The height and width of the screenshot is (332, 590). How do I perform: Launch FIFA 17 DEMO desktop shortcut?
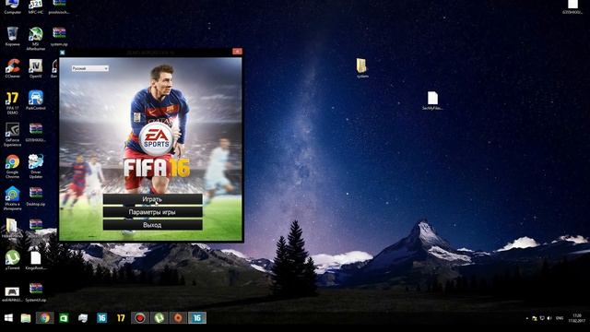point(12,102)
